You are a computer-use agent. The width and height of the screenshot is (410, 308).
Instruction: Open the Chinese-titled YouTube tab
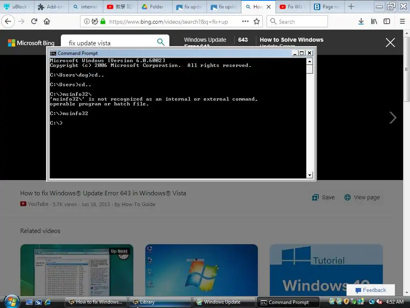point(121,7)
